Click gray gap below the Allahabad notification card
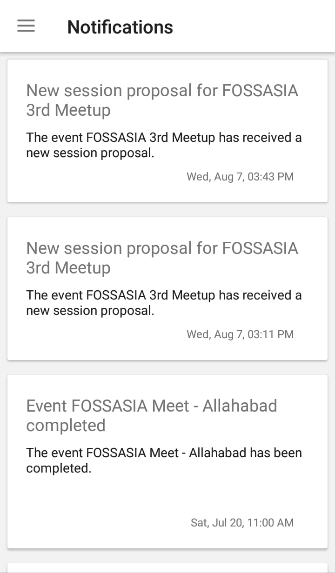The height and width of the screenshot is (573, 335). click(167, 556)
